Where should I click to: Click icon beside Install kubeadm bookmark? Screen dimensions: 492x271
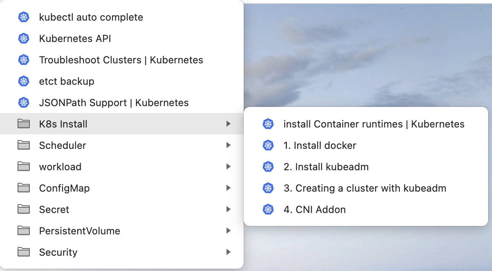click(268, 167)
